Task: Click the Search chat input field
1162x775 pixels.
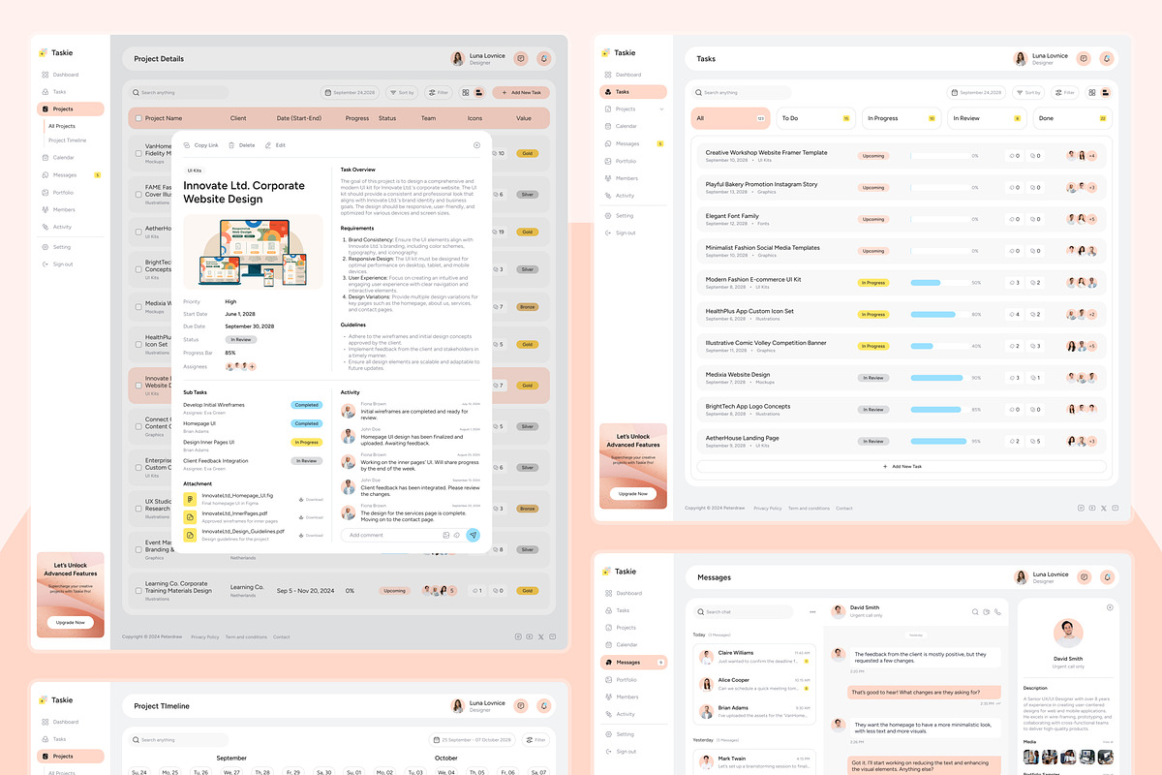Action: [744, 612]
